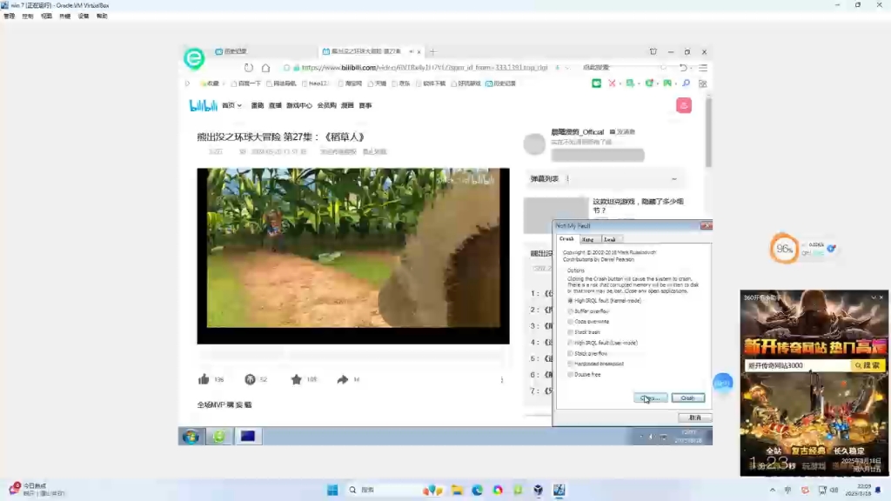Select Double free option
This screenshot has width=891, height=501.
[x=584, y=375]
